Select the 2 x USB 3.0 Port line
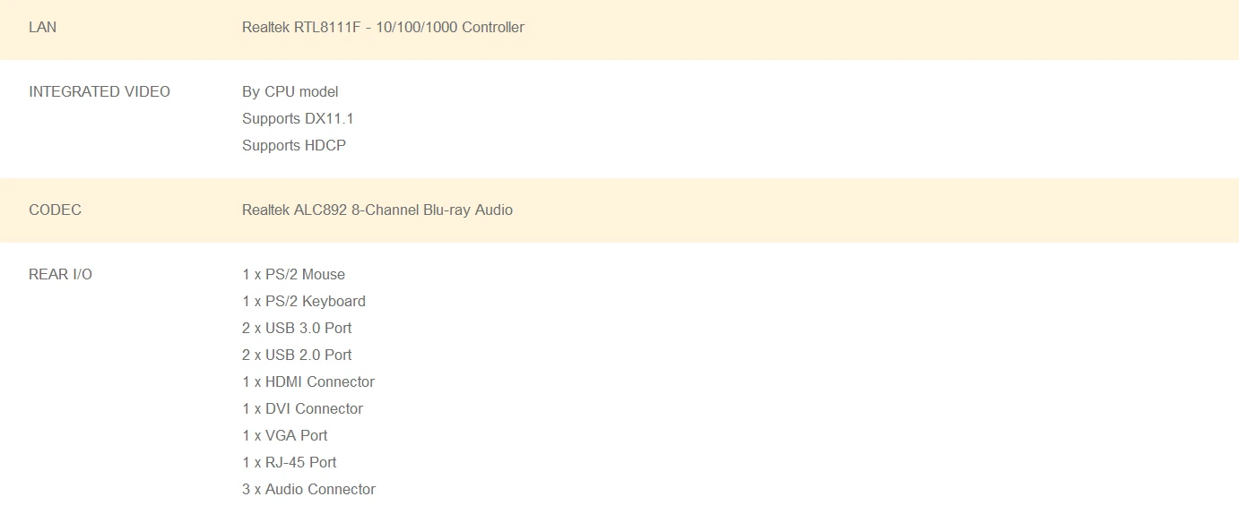The image size is (1239, 514). 297,328
